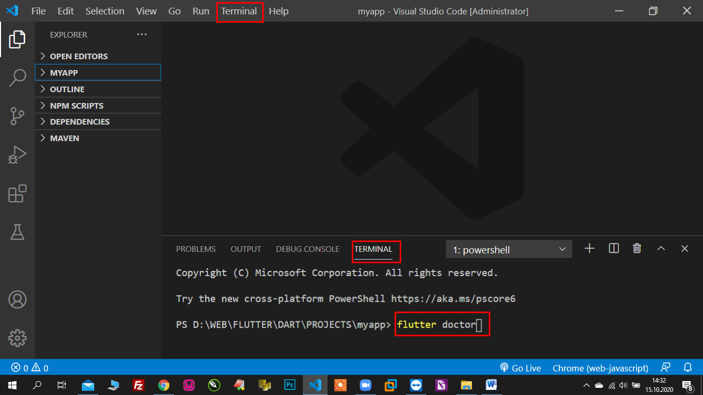The width and height of the screenshot is (703, 395).
Task: Click the errors and warnings status indicator
Action: click(x=30, y=368)
